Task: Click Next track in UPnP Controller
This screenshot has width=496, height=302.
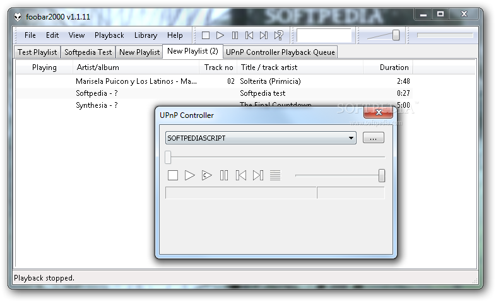Action: pyautogui.click(x=258, y=175)
